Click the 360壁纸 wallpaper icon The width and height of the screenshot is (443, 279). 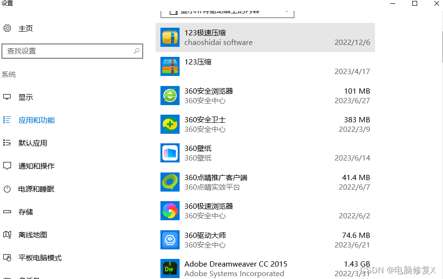[x=170, y=153]
